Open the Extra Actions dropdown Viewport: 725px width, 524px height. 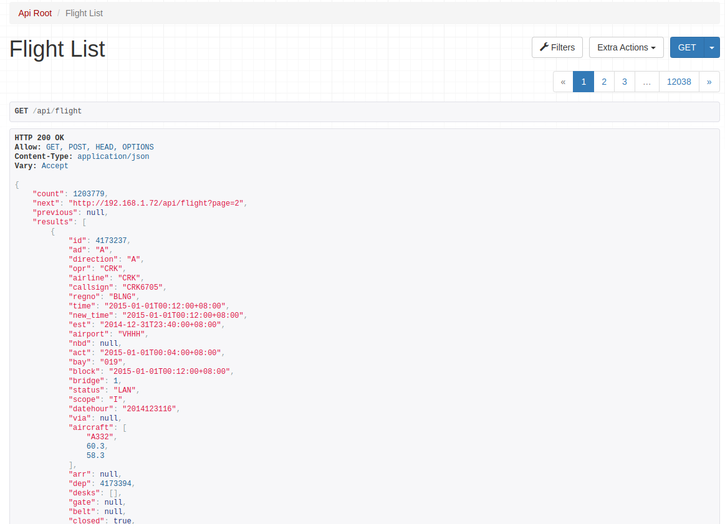coord(626,47)
